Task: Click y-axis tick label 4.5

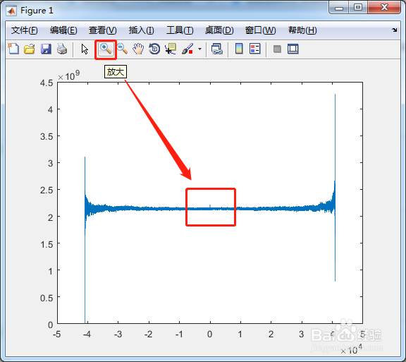Action: pyautogui.click(x=47, y=83)
